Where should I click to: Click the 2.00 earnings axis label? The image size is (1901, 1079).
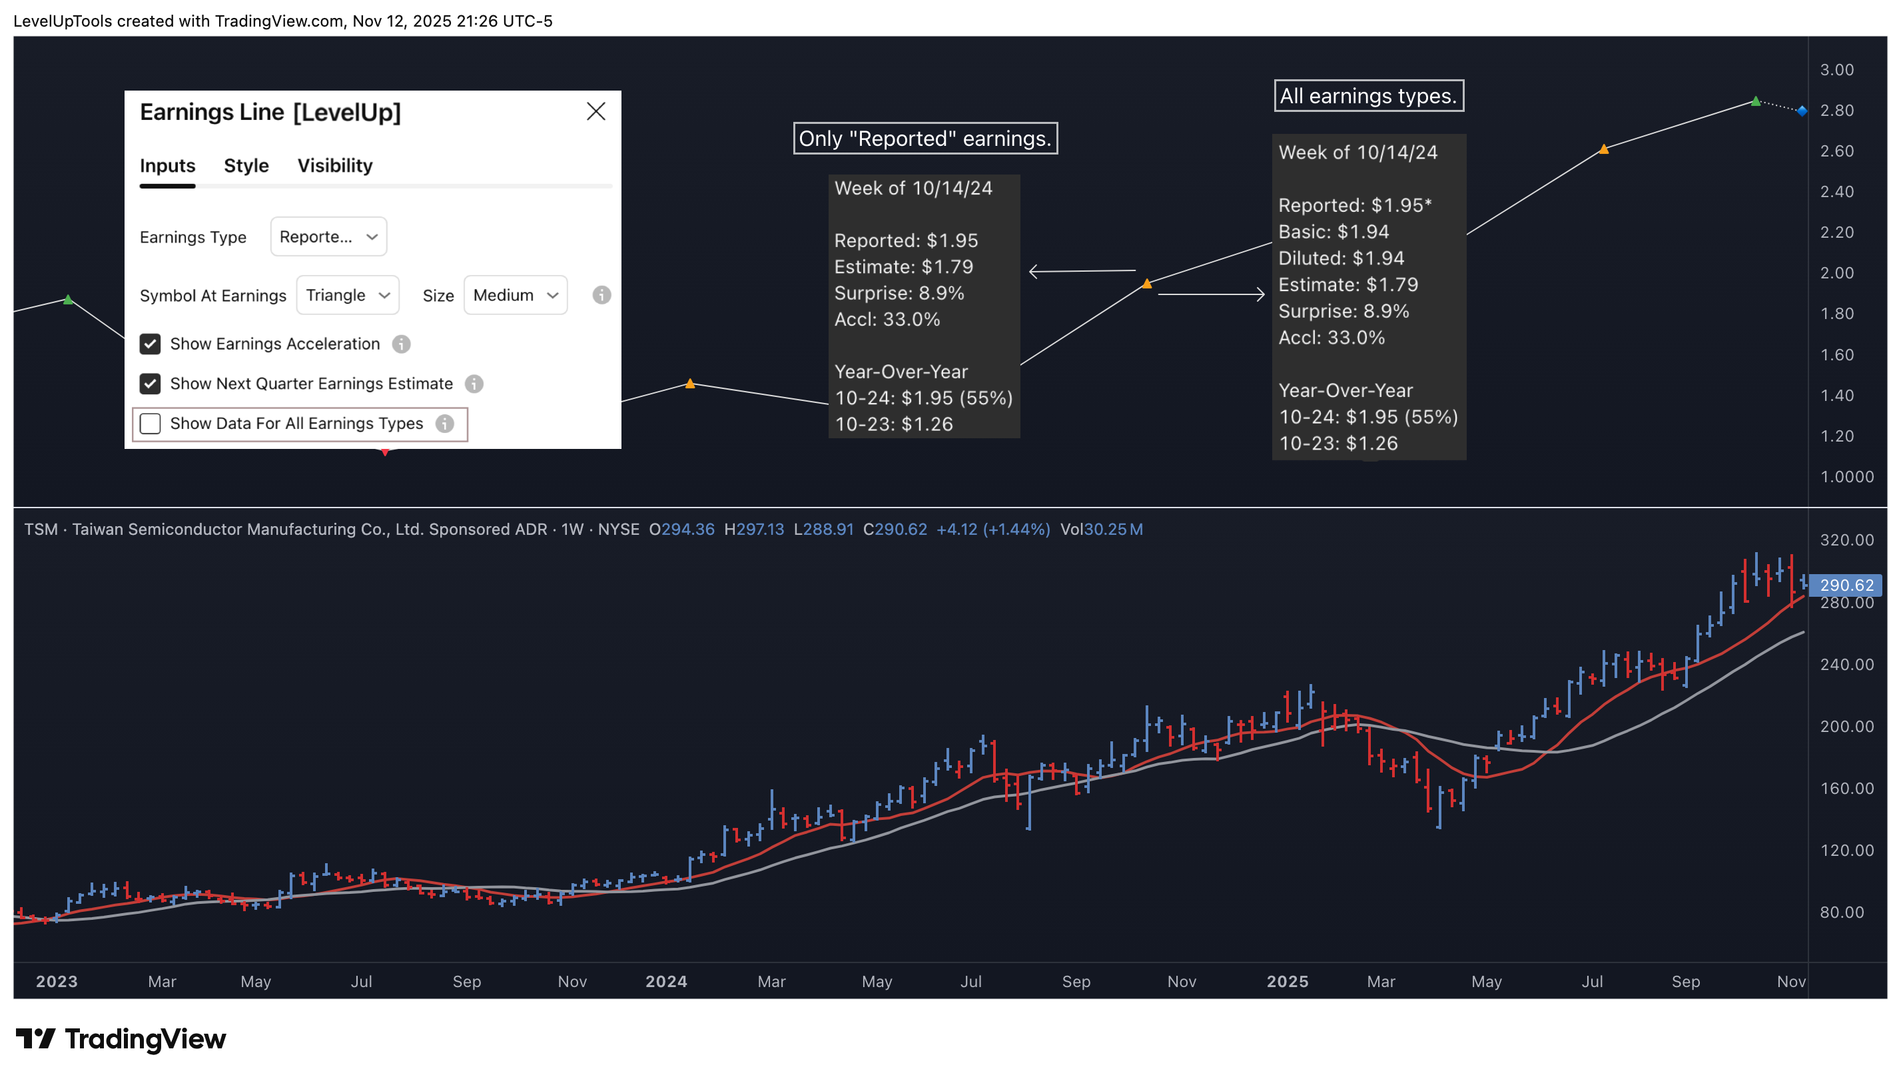[x=1836, y=272]
